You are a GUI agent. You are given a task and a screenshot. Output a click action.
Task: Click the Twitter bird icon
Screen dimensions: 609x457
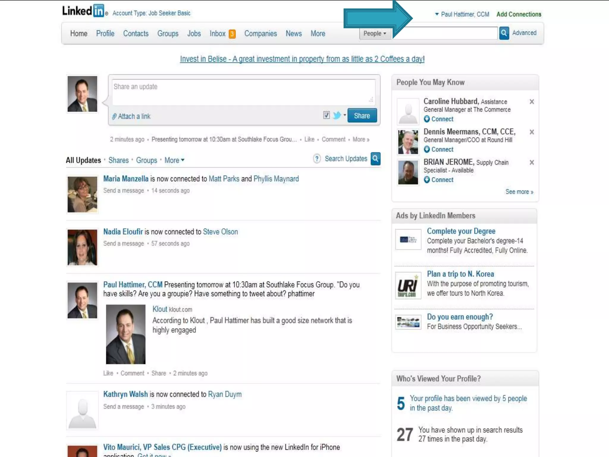(x=337, y=115)
